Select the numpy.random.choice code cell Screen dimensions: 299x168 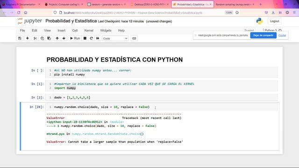click(162, 107)
